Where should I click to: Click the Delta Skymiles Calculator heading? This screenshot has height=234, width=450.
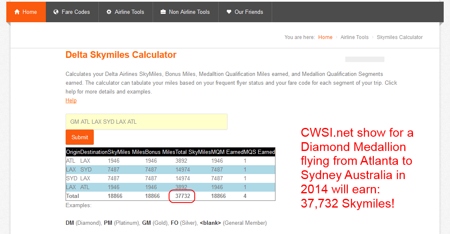point(121,55)
